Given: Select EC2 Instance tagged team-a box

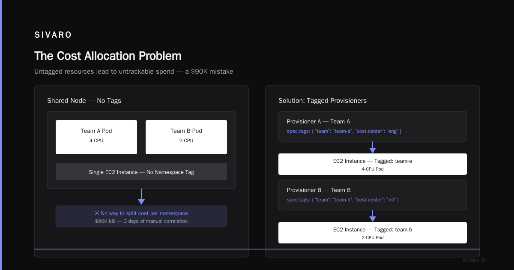Looking at the screenshot, I should 373,164.
